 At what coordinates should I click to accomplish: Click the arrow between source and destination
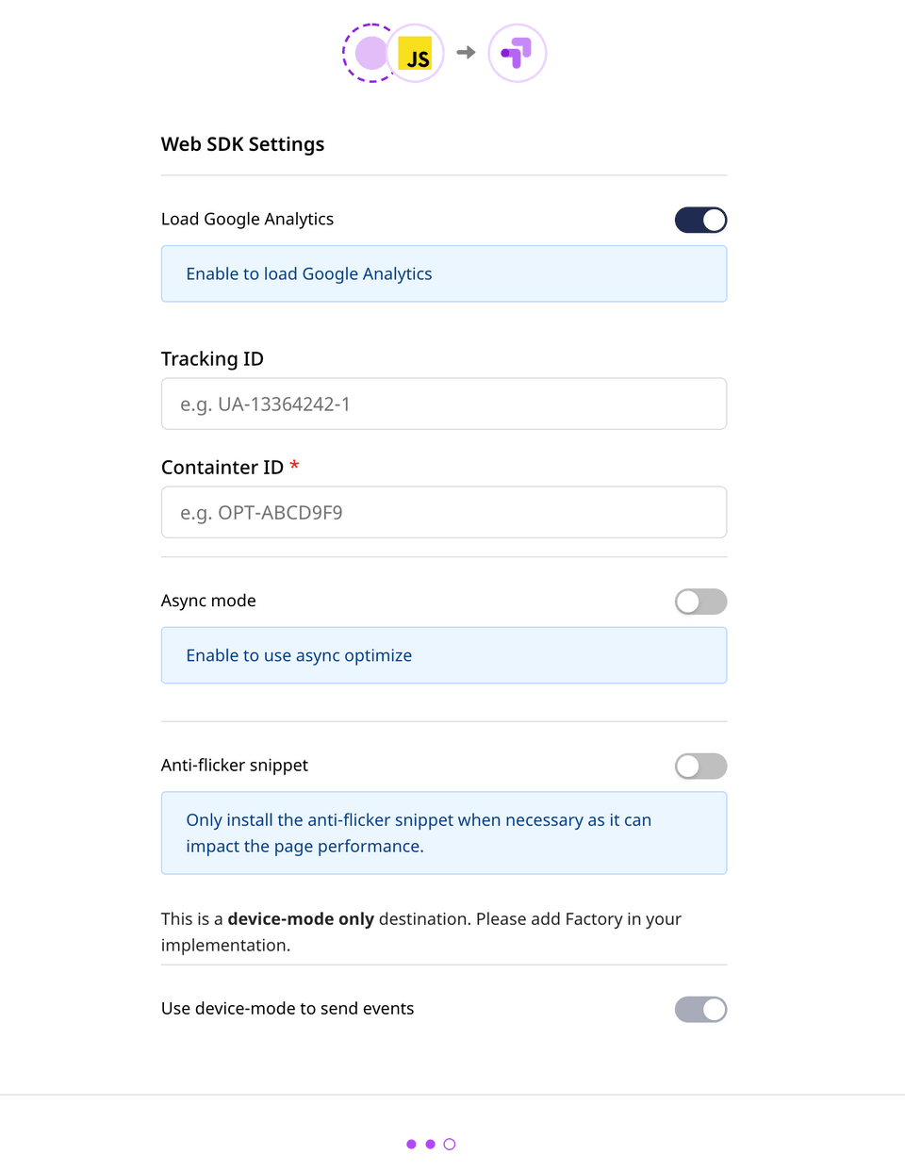[465, 54]
